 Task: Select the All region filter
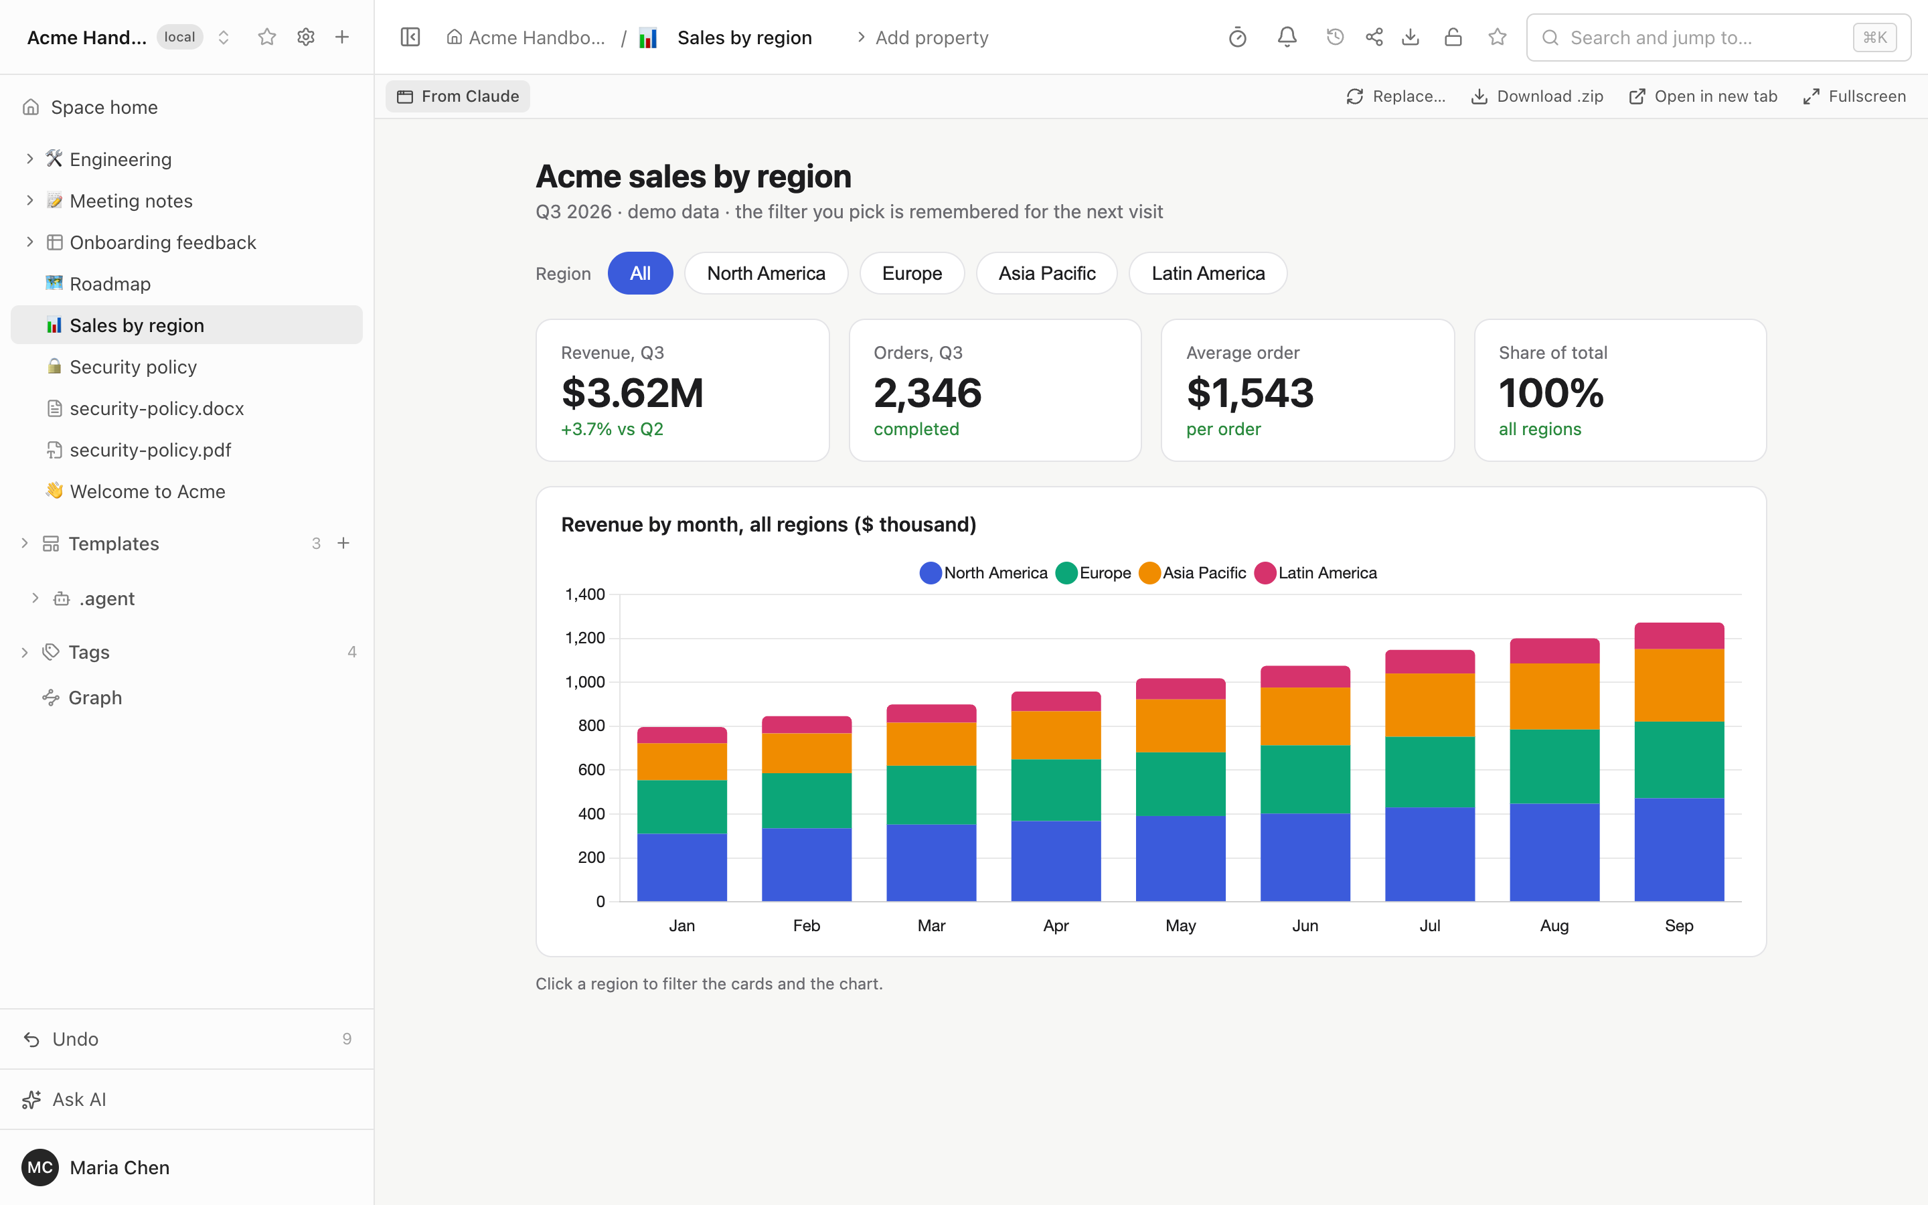640,273
